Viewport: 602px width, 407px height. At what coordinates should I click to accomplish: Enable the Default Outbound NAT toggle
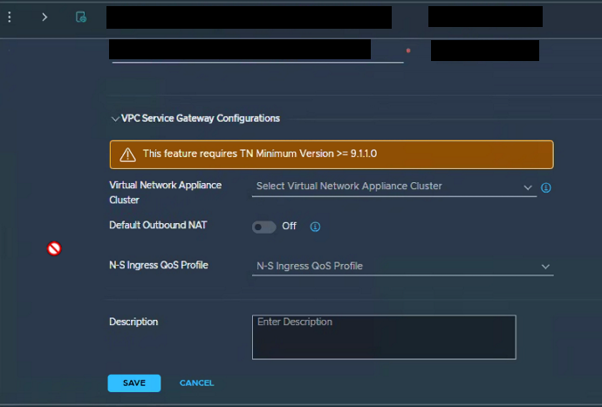(x=263, y=227)
